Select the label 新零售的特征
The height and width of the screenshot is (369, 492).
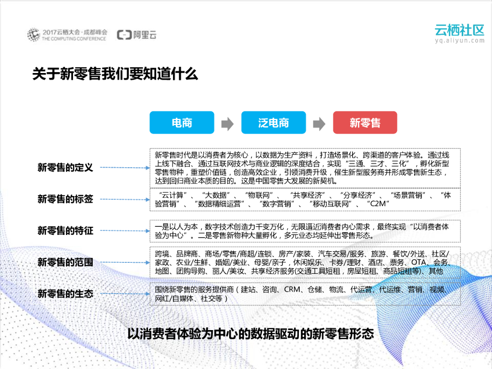[65, 231]
